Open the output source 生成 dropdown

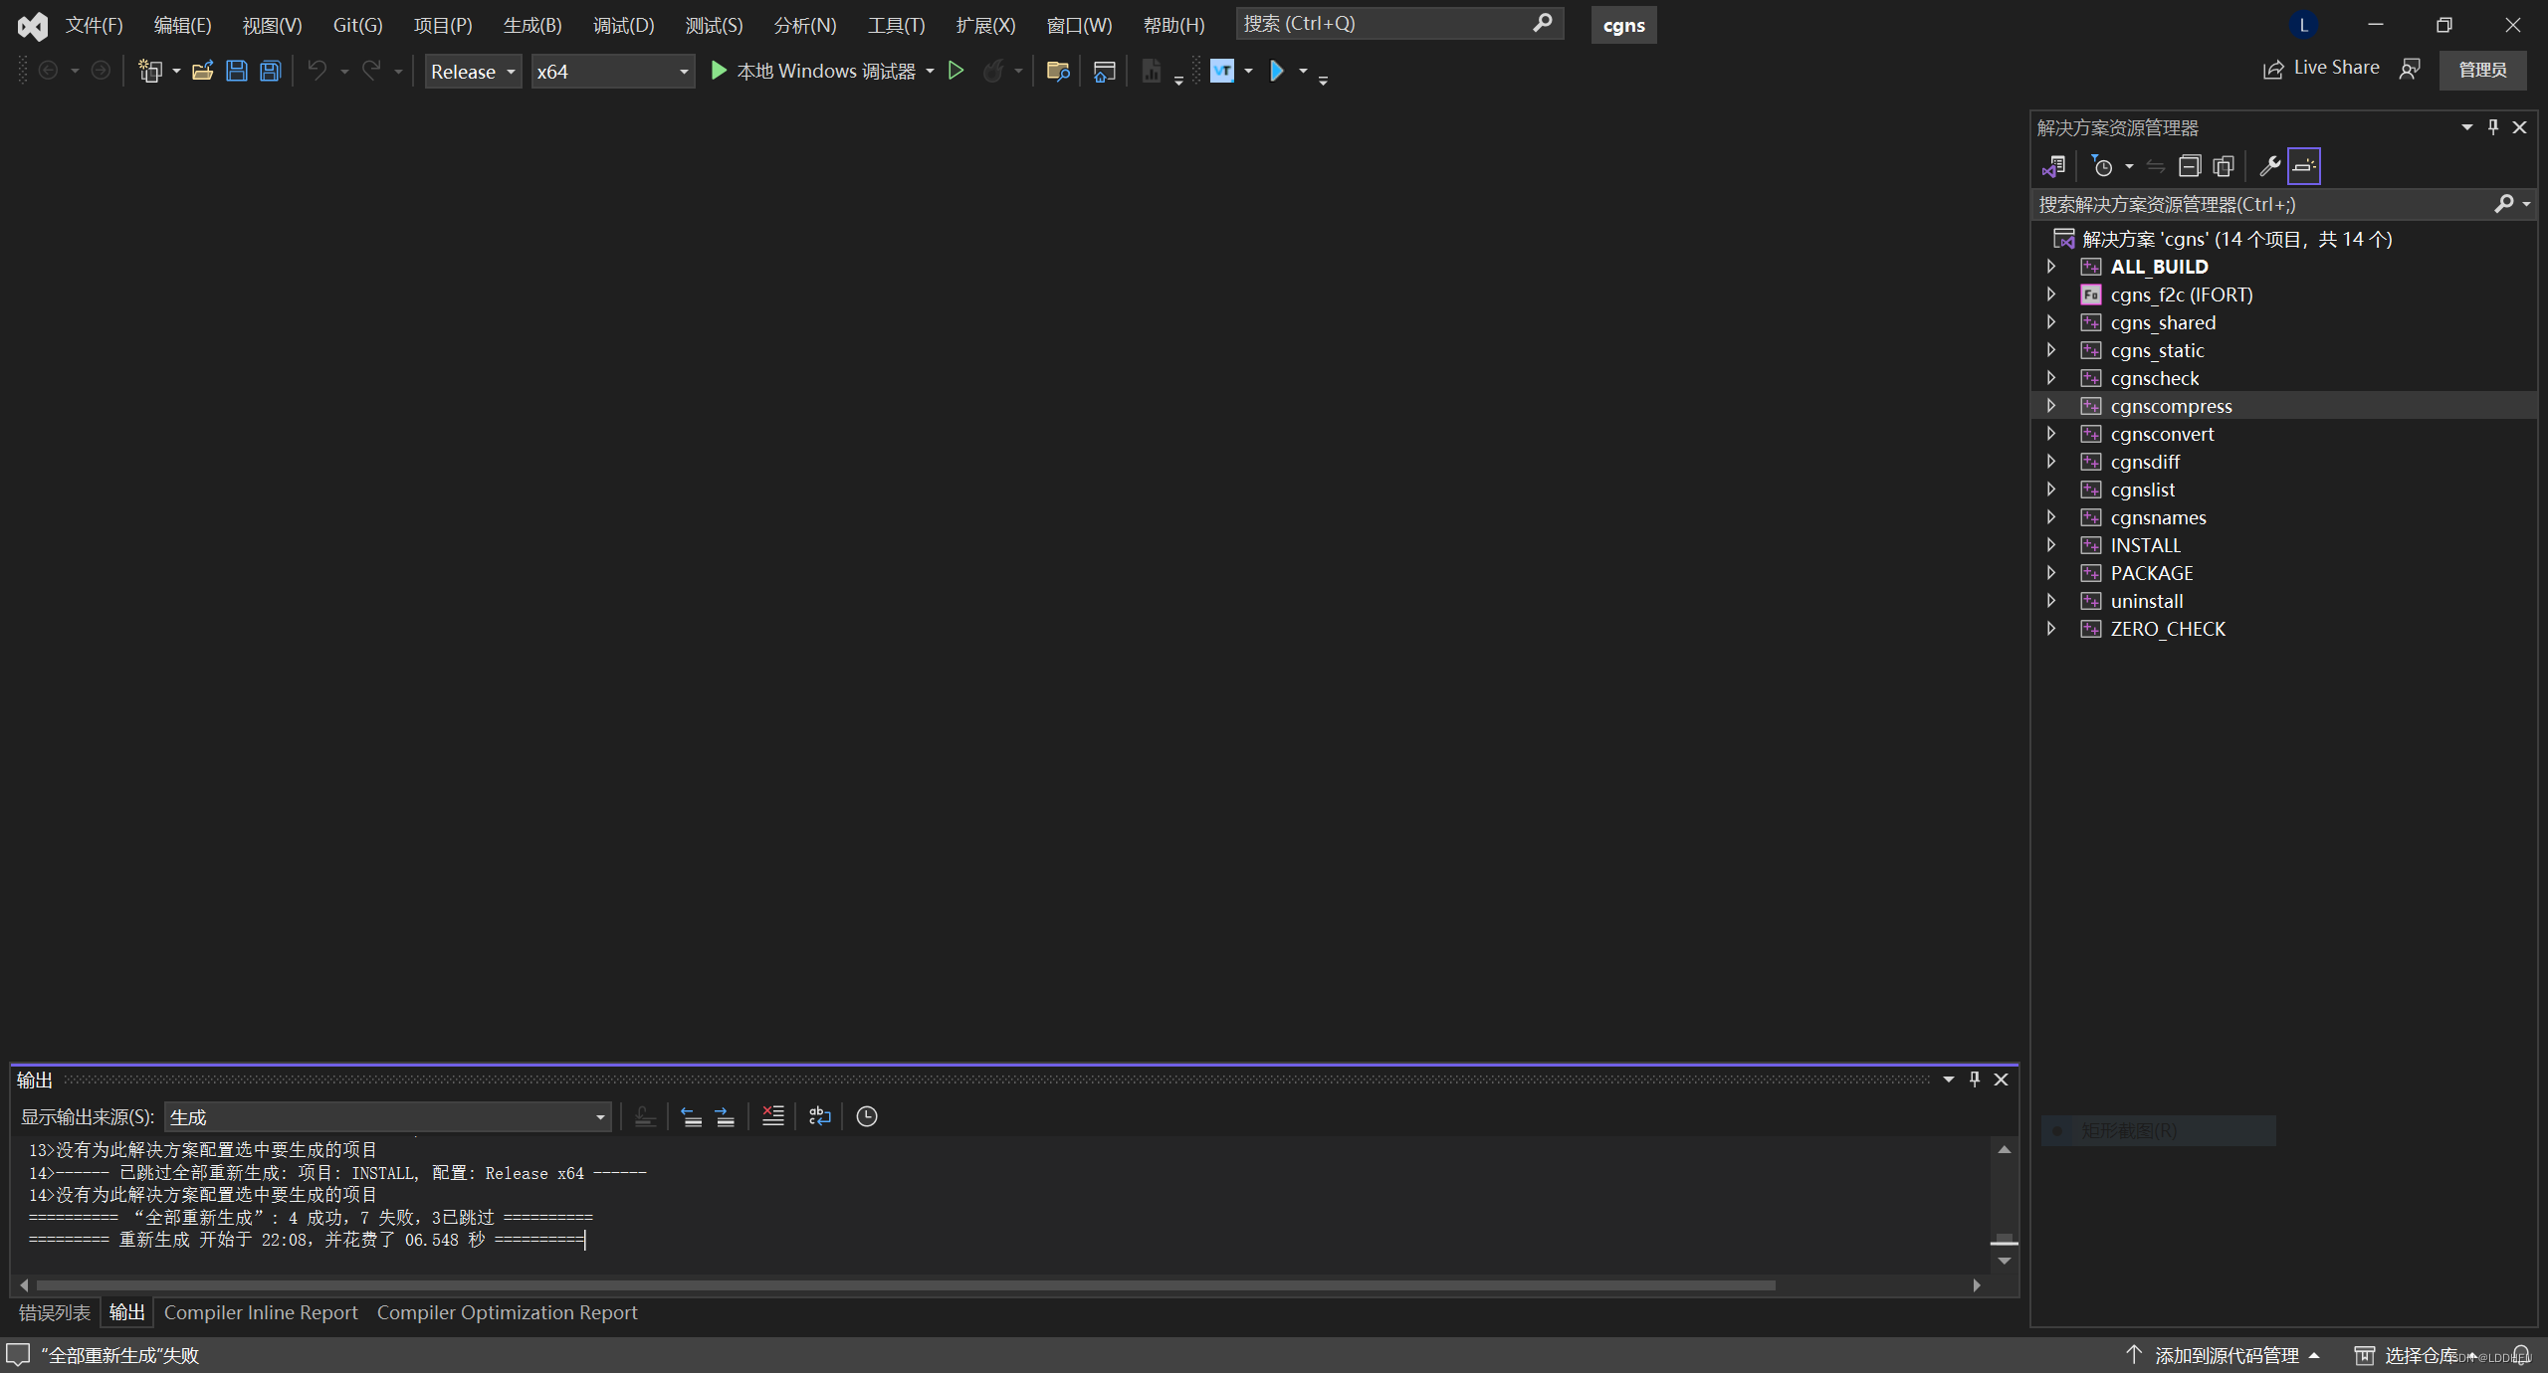[388, 1117]
